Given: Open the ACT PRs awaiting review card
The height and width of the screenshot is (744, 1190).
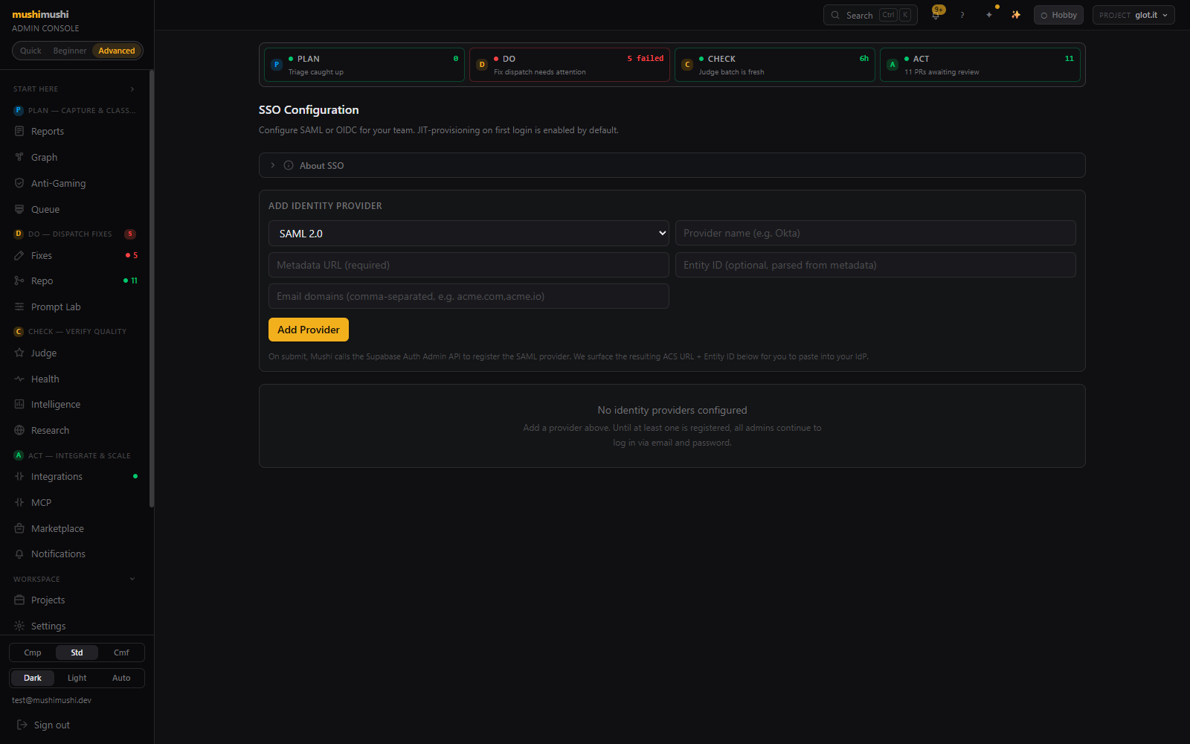Looking at the screenshot, I should 980,65.
